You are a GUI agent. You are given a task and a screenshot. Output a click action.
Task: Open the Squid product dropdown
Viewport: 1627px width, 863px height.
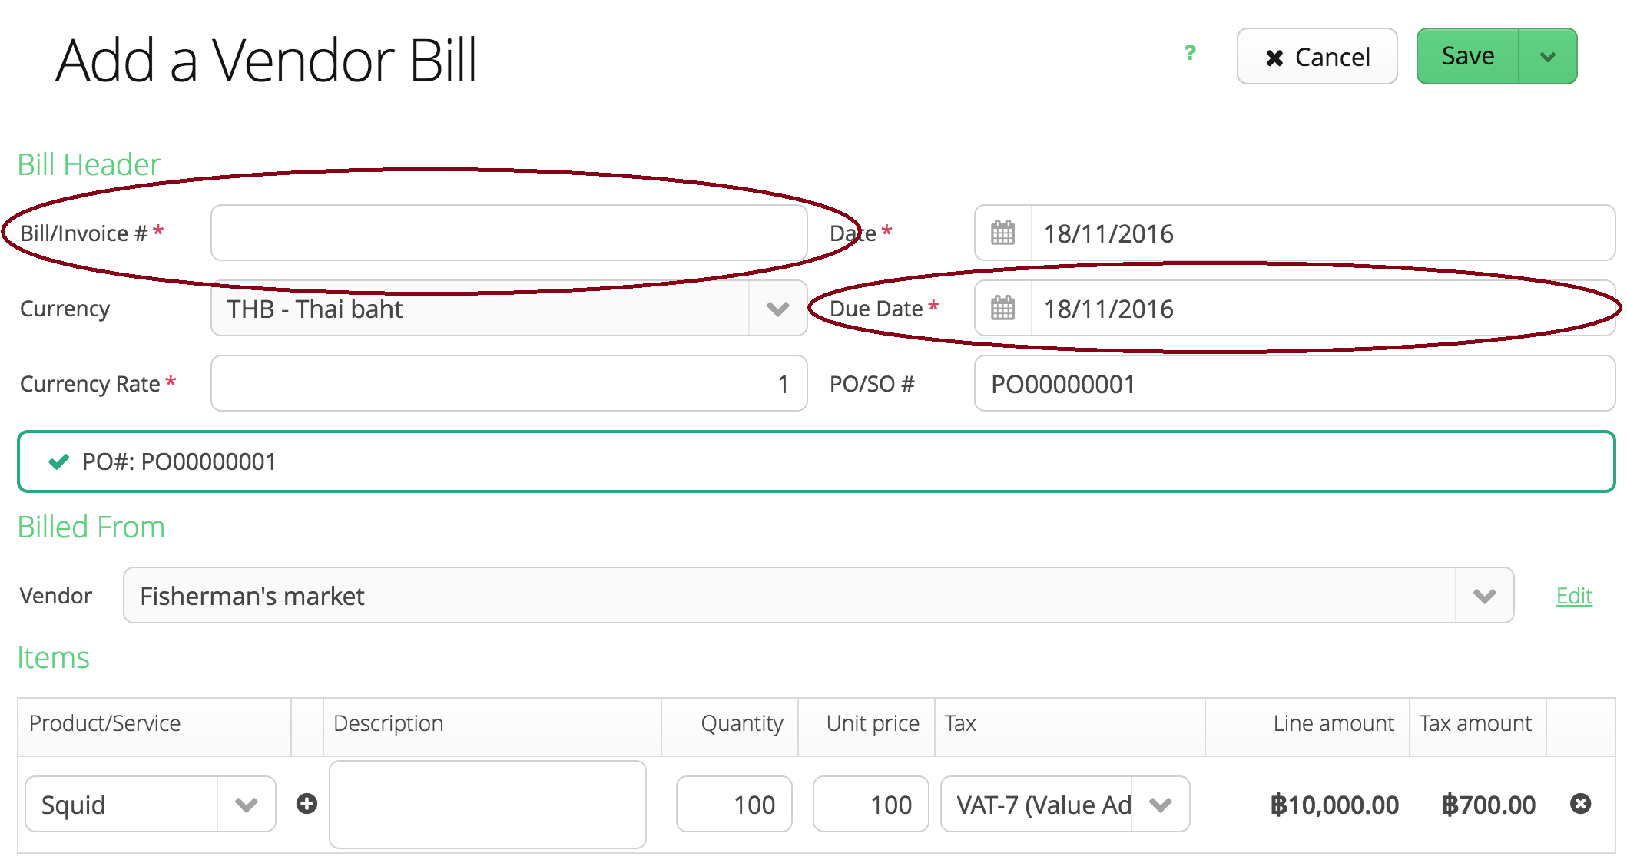click(246, 805)
